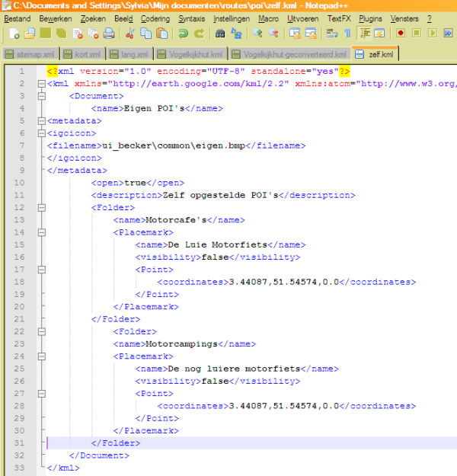
Task: Click the Open file folder icon
Action: [30, 34]
